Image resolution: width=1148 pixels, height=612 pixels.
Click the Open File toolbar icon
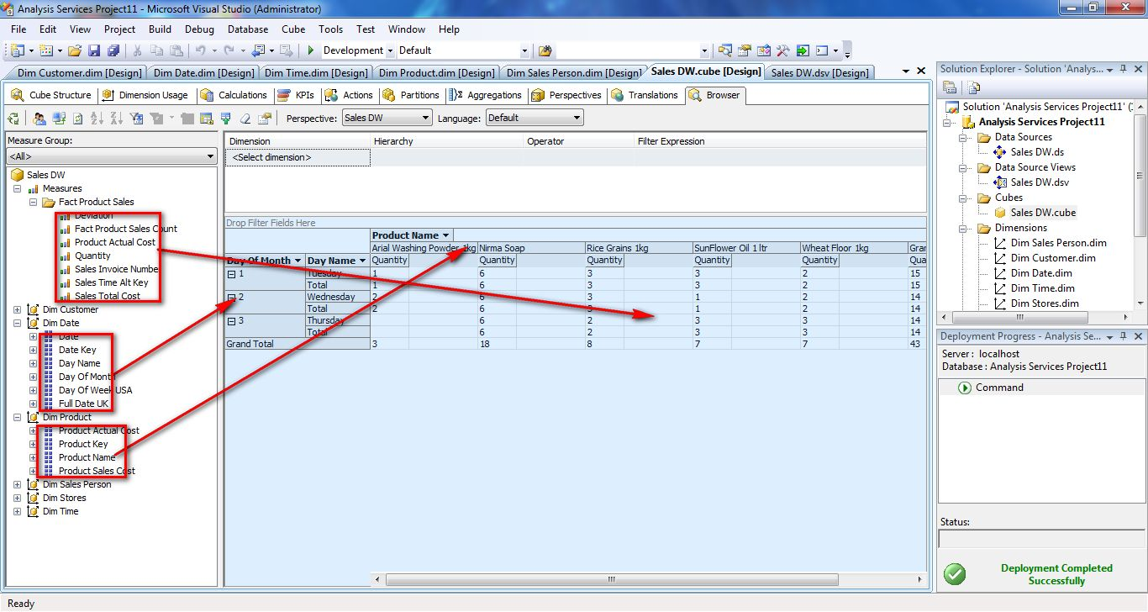75,50
